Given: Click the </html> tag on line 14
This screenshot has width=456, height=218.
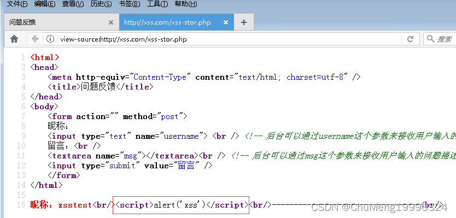Looking at the screenshot, I should [46, 185].
